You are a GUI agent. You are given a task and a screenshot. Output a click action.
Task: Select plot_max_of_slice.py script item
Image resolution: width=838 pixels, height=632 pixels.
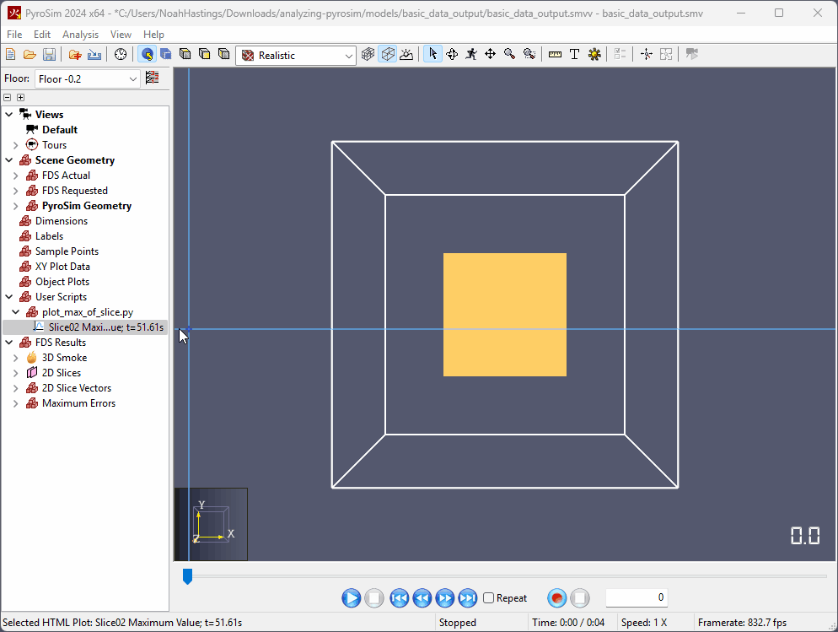(88, 312)
